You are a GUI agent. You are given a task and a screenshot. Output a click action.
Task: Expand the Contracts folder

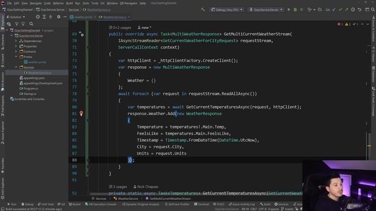(x=16, y=52)
